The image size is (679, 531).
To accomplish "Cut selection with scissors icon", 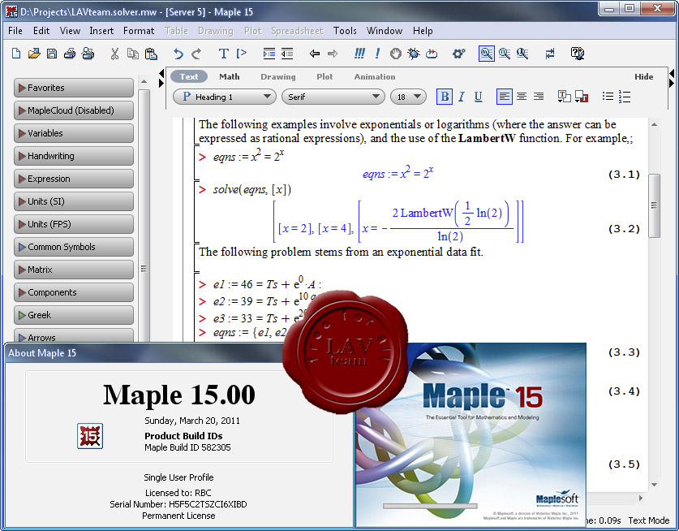I will click(x=114, y=54).
